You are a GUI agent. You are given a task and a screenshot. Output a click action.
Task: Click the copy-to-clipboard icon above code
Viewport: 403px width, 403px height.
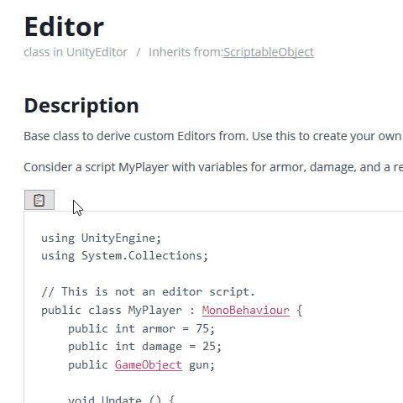click(x=39, y=200)
